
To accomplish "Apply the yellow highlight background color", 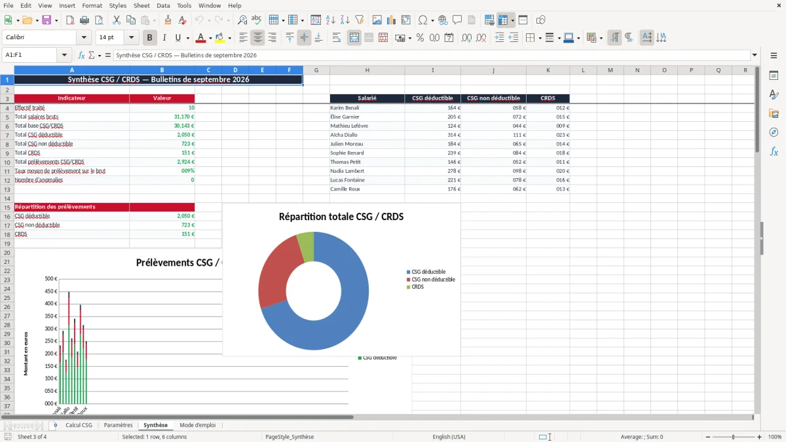I will (x=220, y=38).
